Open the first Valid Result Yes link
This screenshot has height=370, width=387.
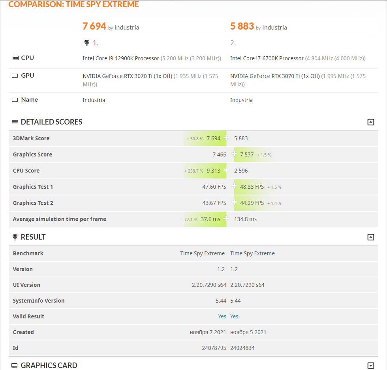tap(222, 316)
